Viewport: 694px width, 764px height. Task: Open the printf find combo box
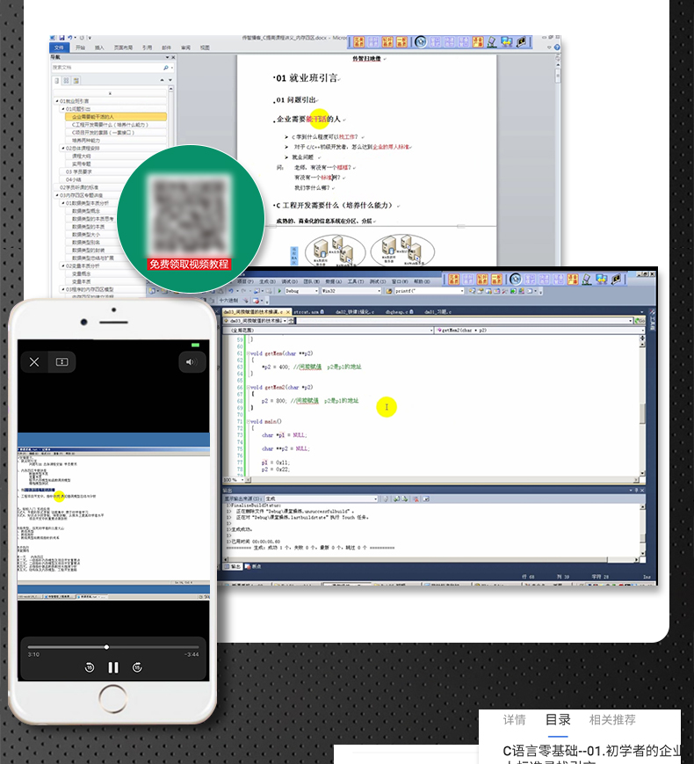pos(429,291)
